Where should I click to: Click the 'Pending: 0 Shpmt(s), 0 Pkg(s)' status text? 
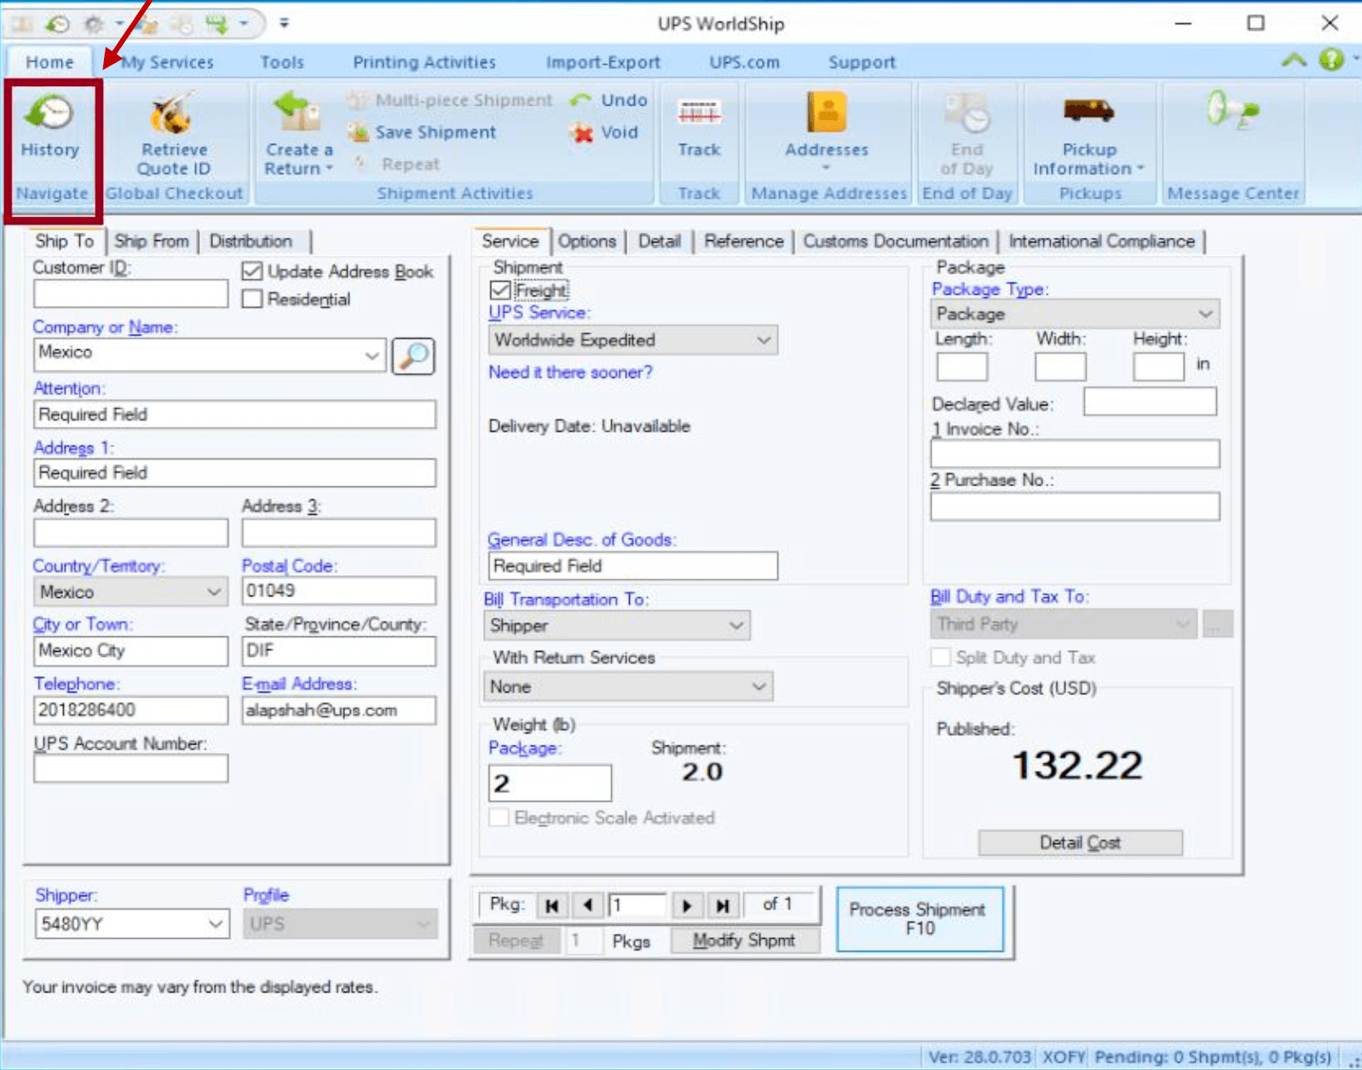pos(1213,1057)
